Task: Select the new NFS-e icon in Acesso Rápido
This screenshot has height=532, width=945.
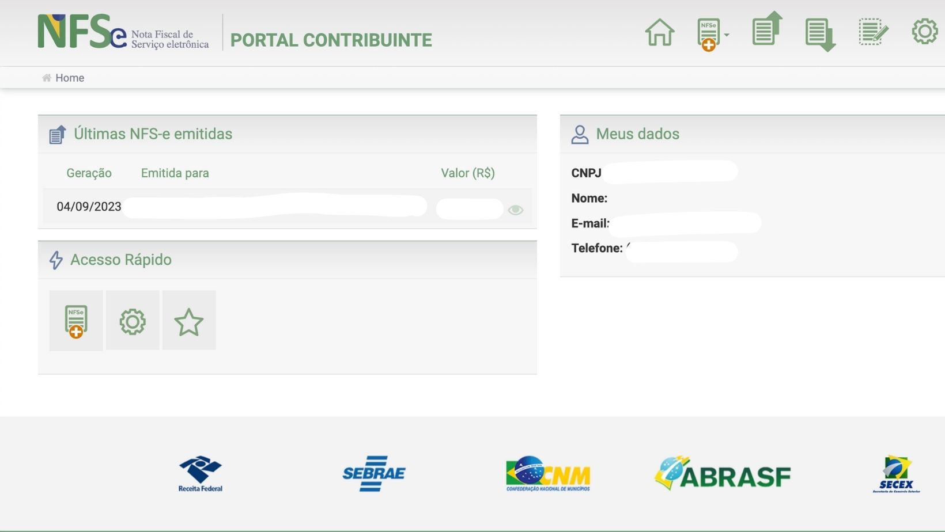Action: pos(75,320)
